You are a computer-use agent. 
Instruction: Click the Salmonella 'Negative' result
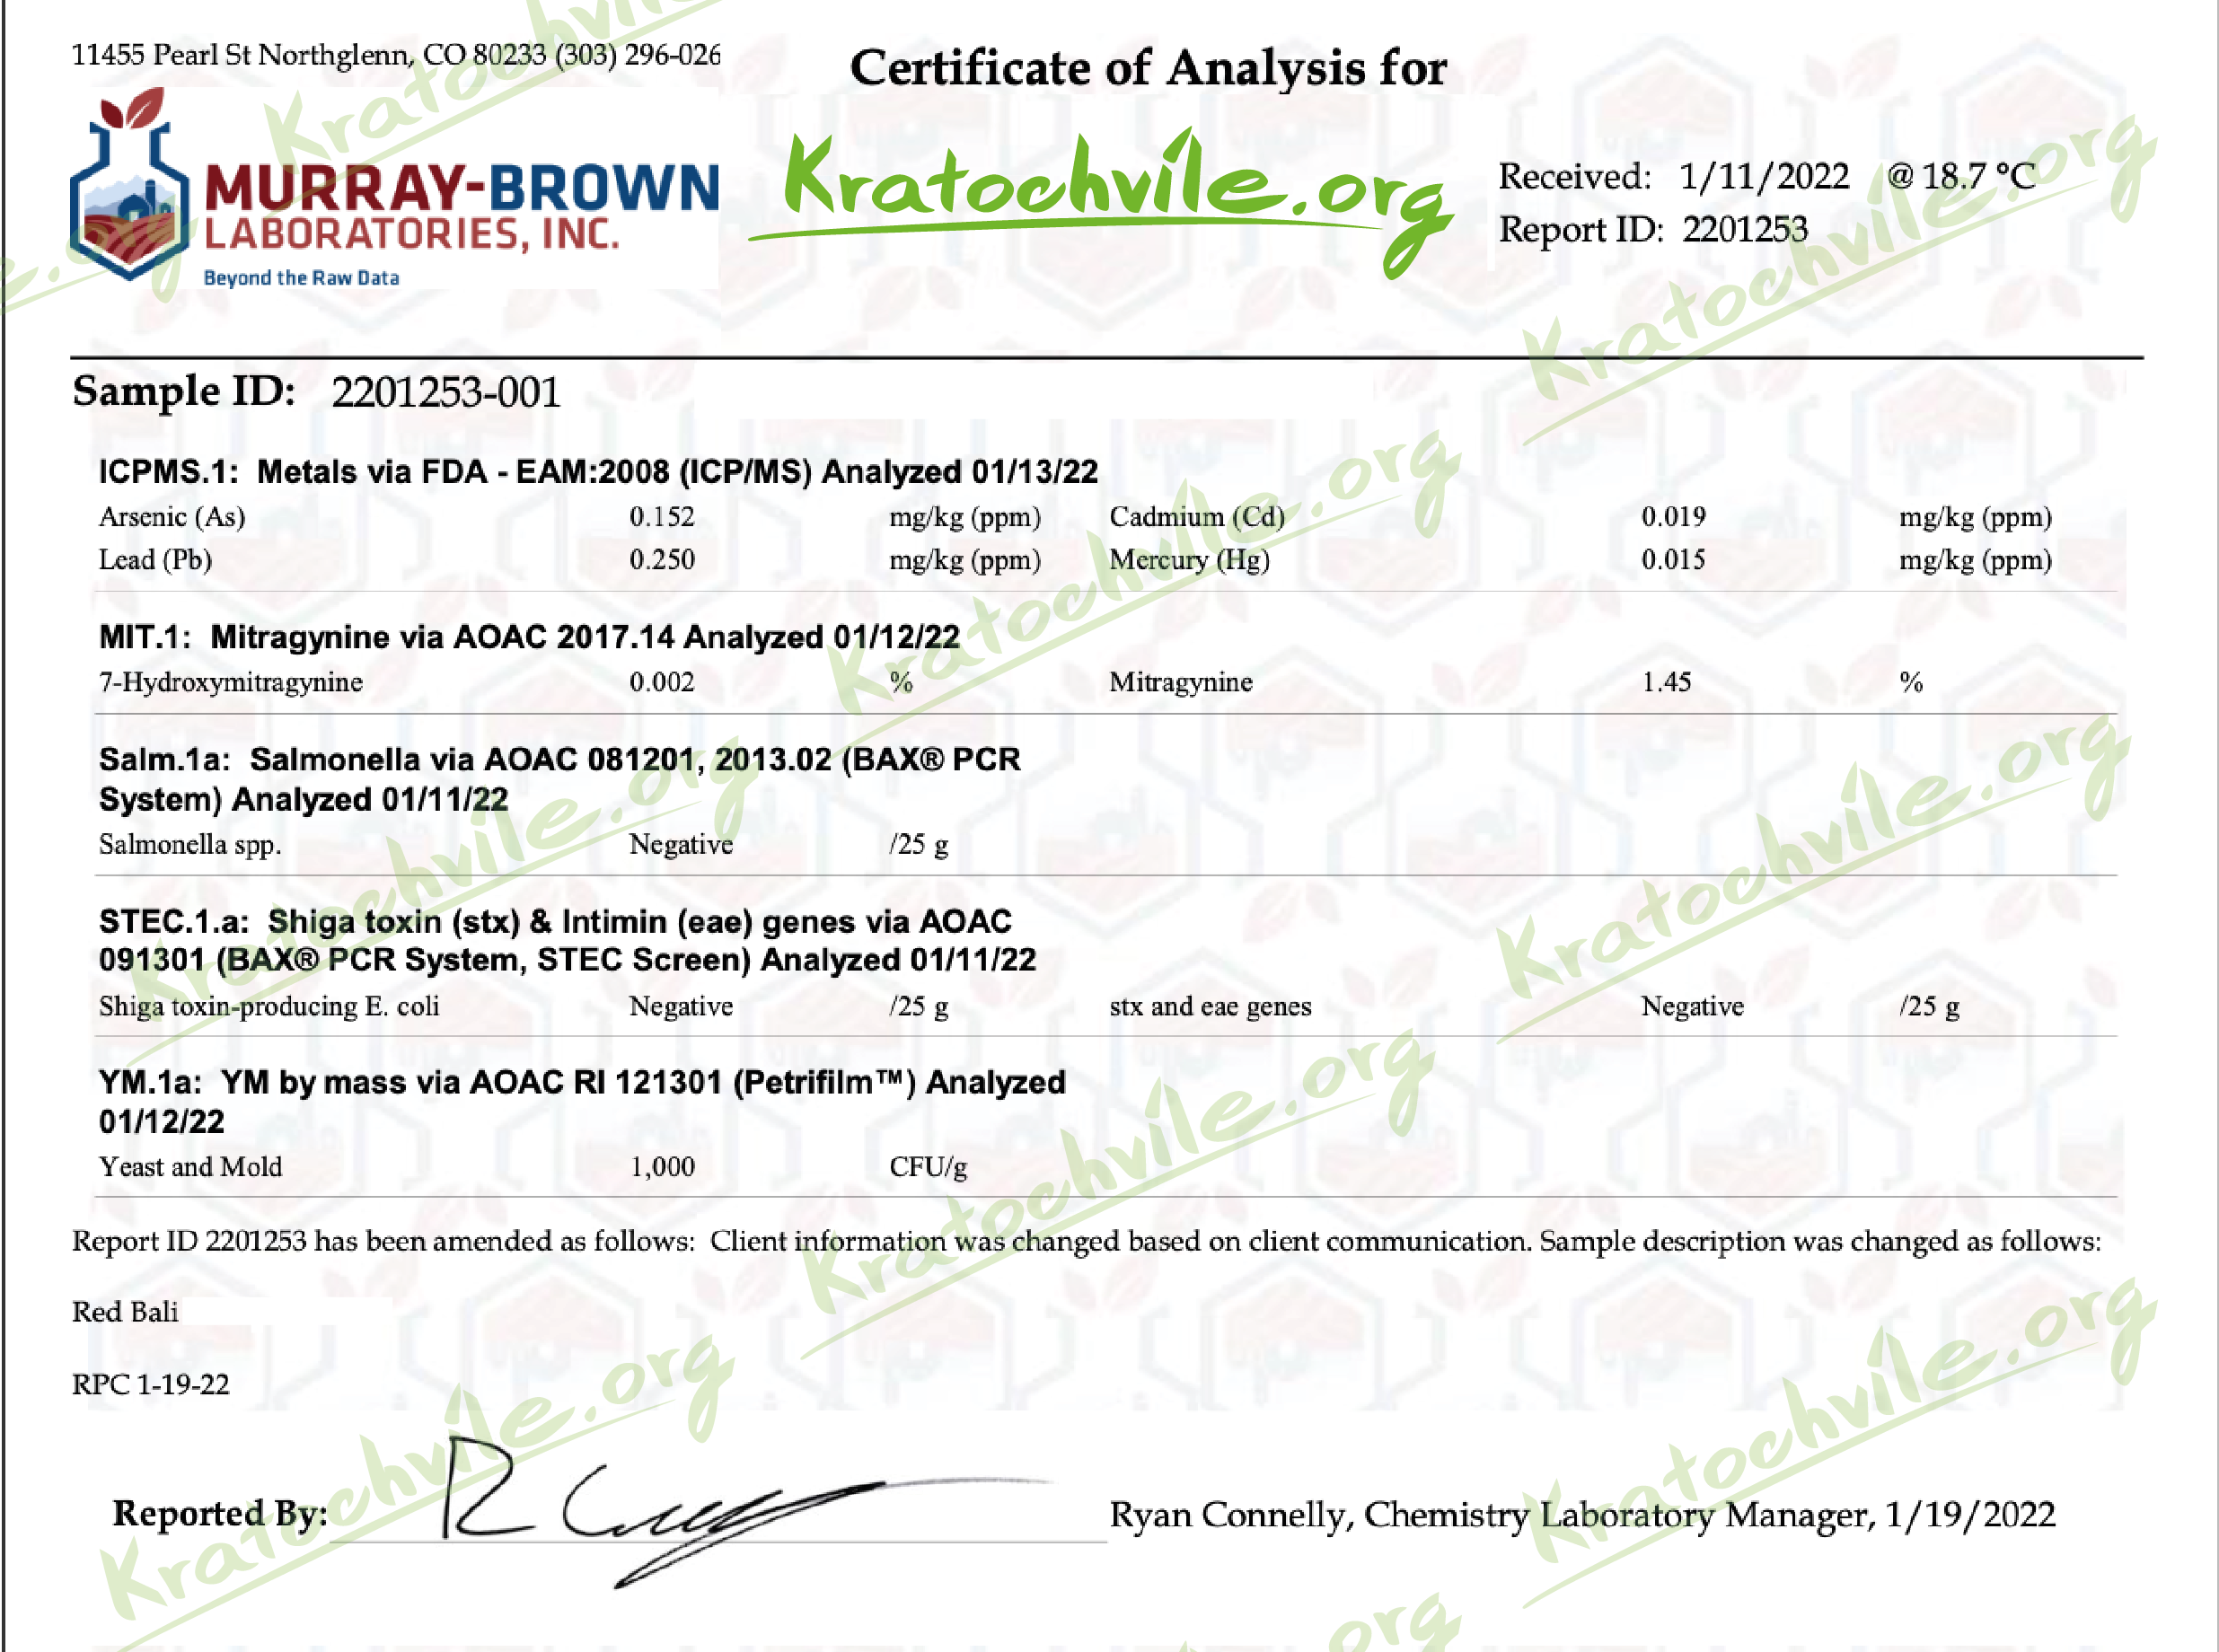pyautogui.click(x=680, y=845)
